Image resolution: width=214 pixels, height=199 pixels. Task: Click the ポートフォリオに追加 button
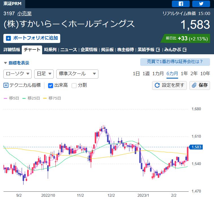pos(32,38)
